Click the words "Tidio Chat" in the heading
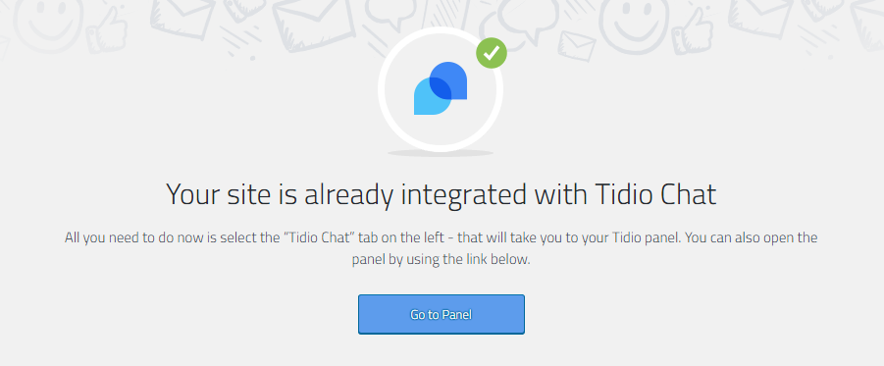 click(655, 194)
